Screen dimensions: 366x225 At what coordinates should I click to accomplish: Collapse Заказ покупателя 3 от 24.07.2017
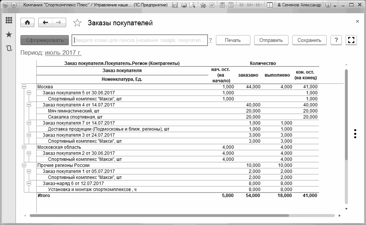tap(29, 135)
